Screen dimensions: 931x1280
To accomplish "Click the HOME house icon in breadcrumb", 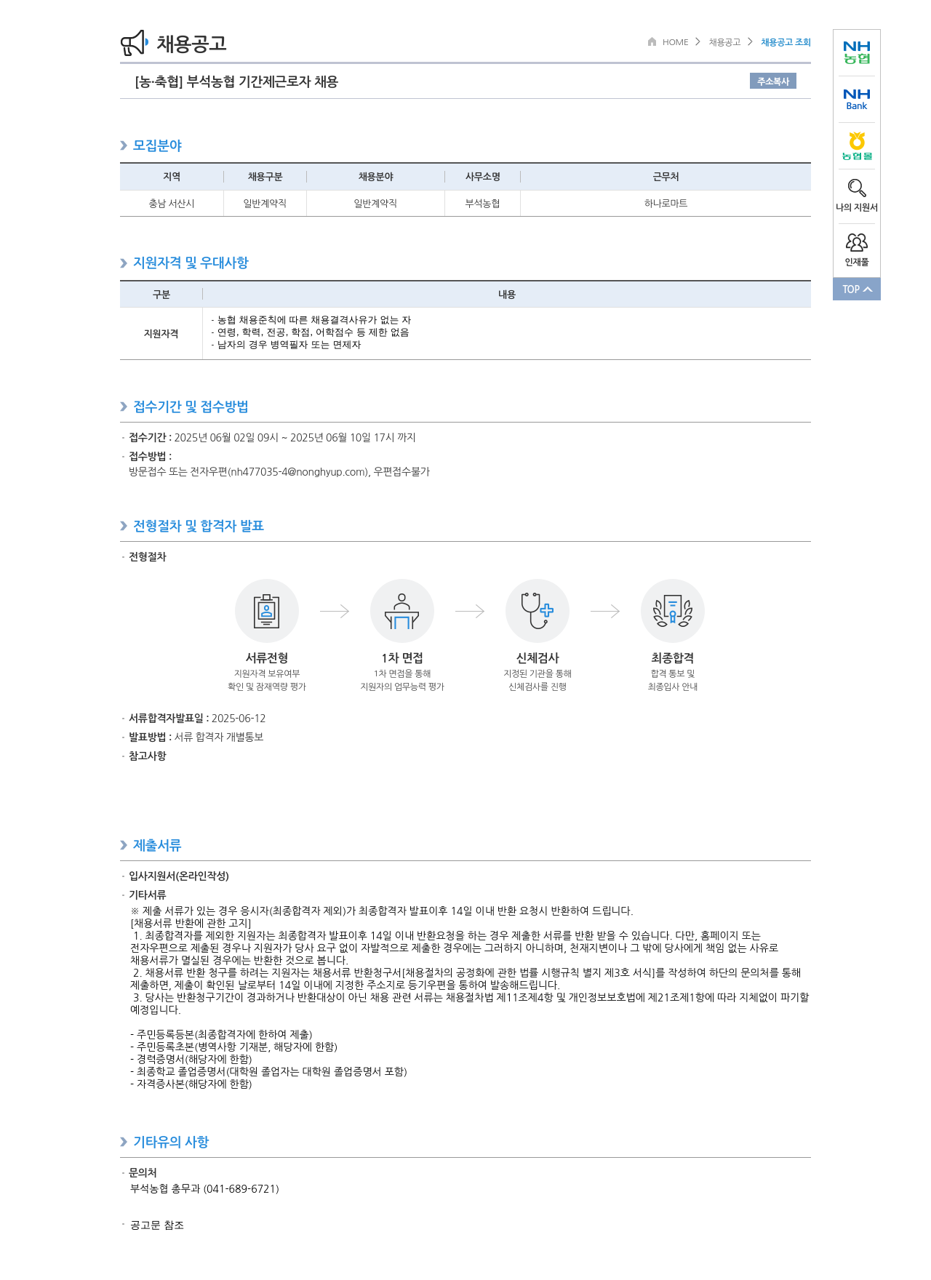I will [652, 41].
